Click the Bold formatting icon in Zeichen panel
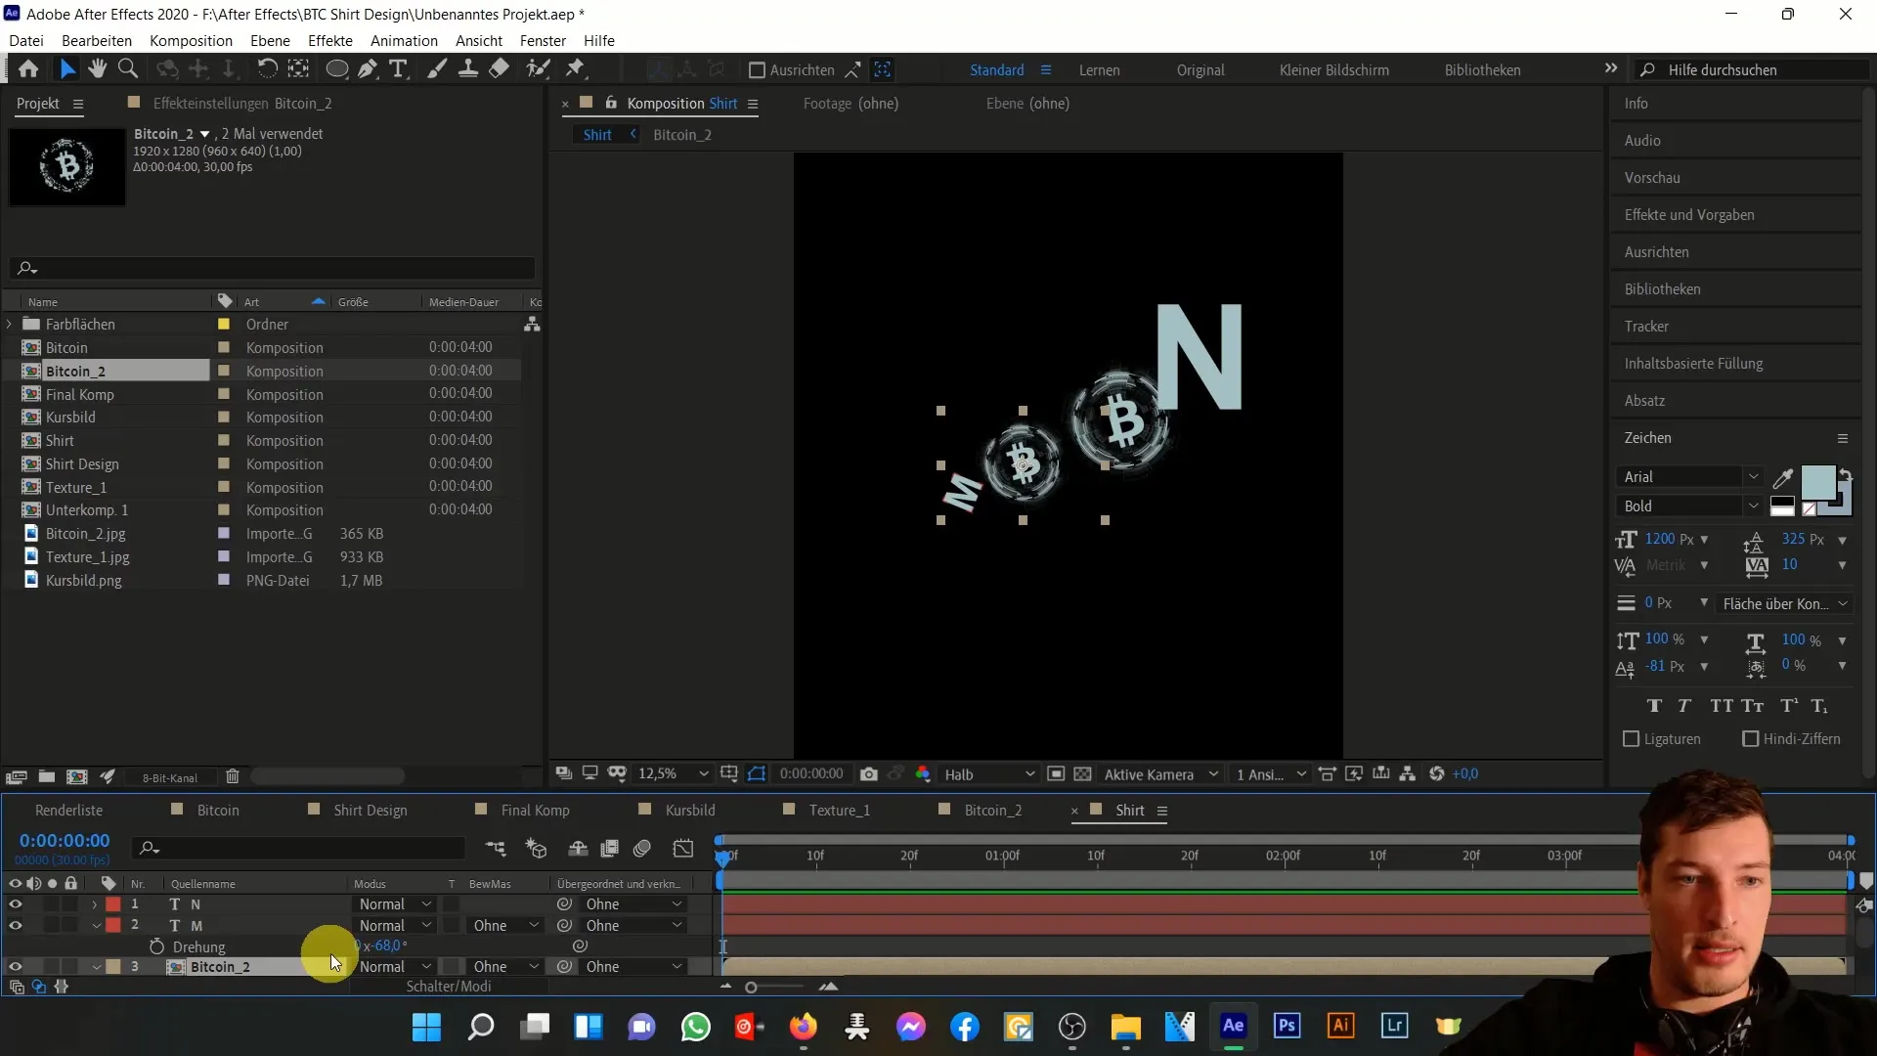1877x1056 pixels. coord(1654,707)
